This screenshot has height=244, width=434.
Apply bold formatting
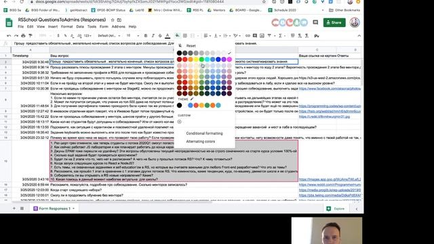pyautogui.click(x=146, y=36)
